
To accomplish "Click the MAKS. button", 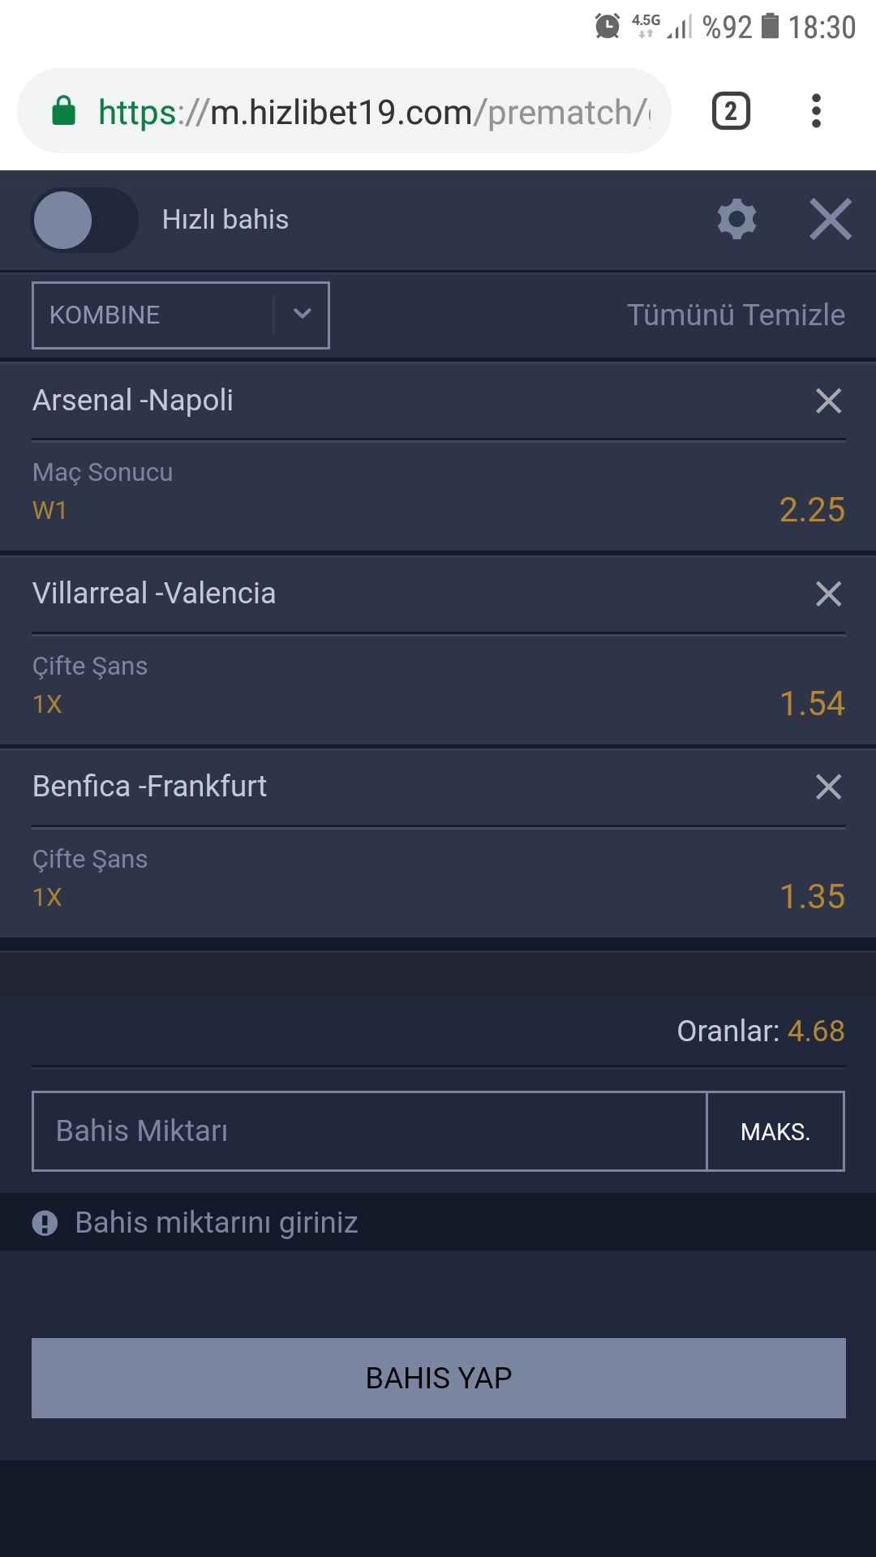I will coord(775,1131).
